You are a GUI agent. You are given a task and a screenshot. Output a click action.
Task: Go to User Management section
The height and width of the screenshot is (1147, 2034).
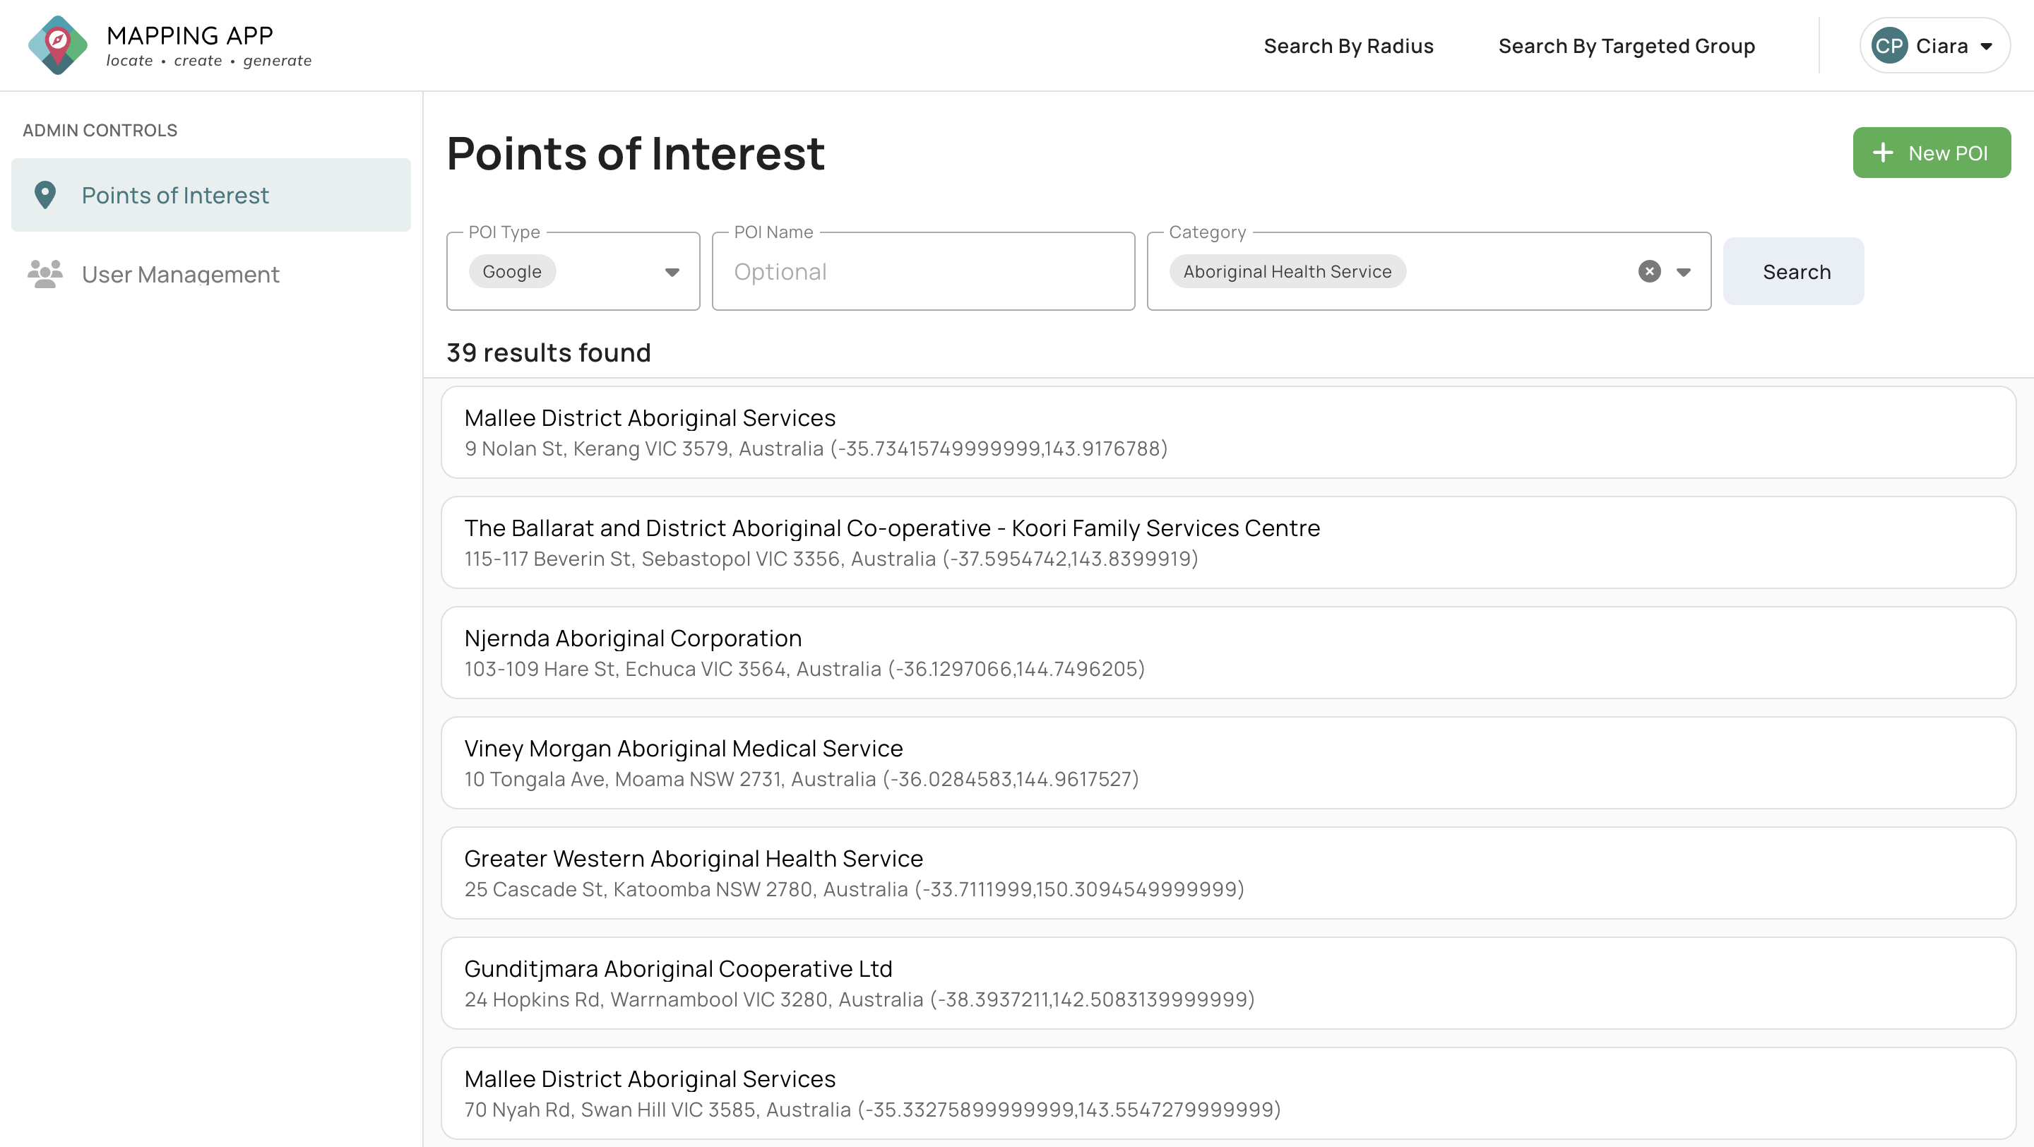[180, 274]
